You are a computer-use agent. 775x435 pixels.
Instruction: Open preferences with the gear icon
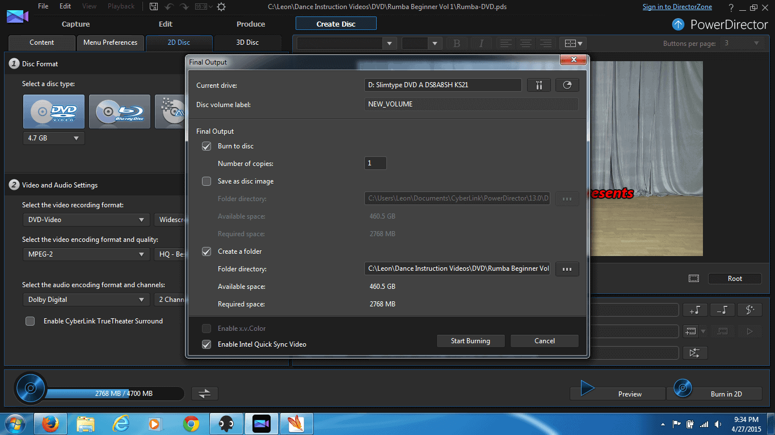click(x=221, y=7)
